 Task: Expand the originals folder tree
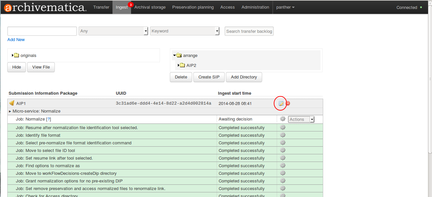(x=13, y=55)
